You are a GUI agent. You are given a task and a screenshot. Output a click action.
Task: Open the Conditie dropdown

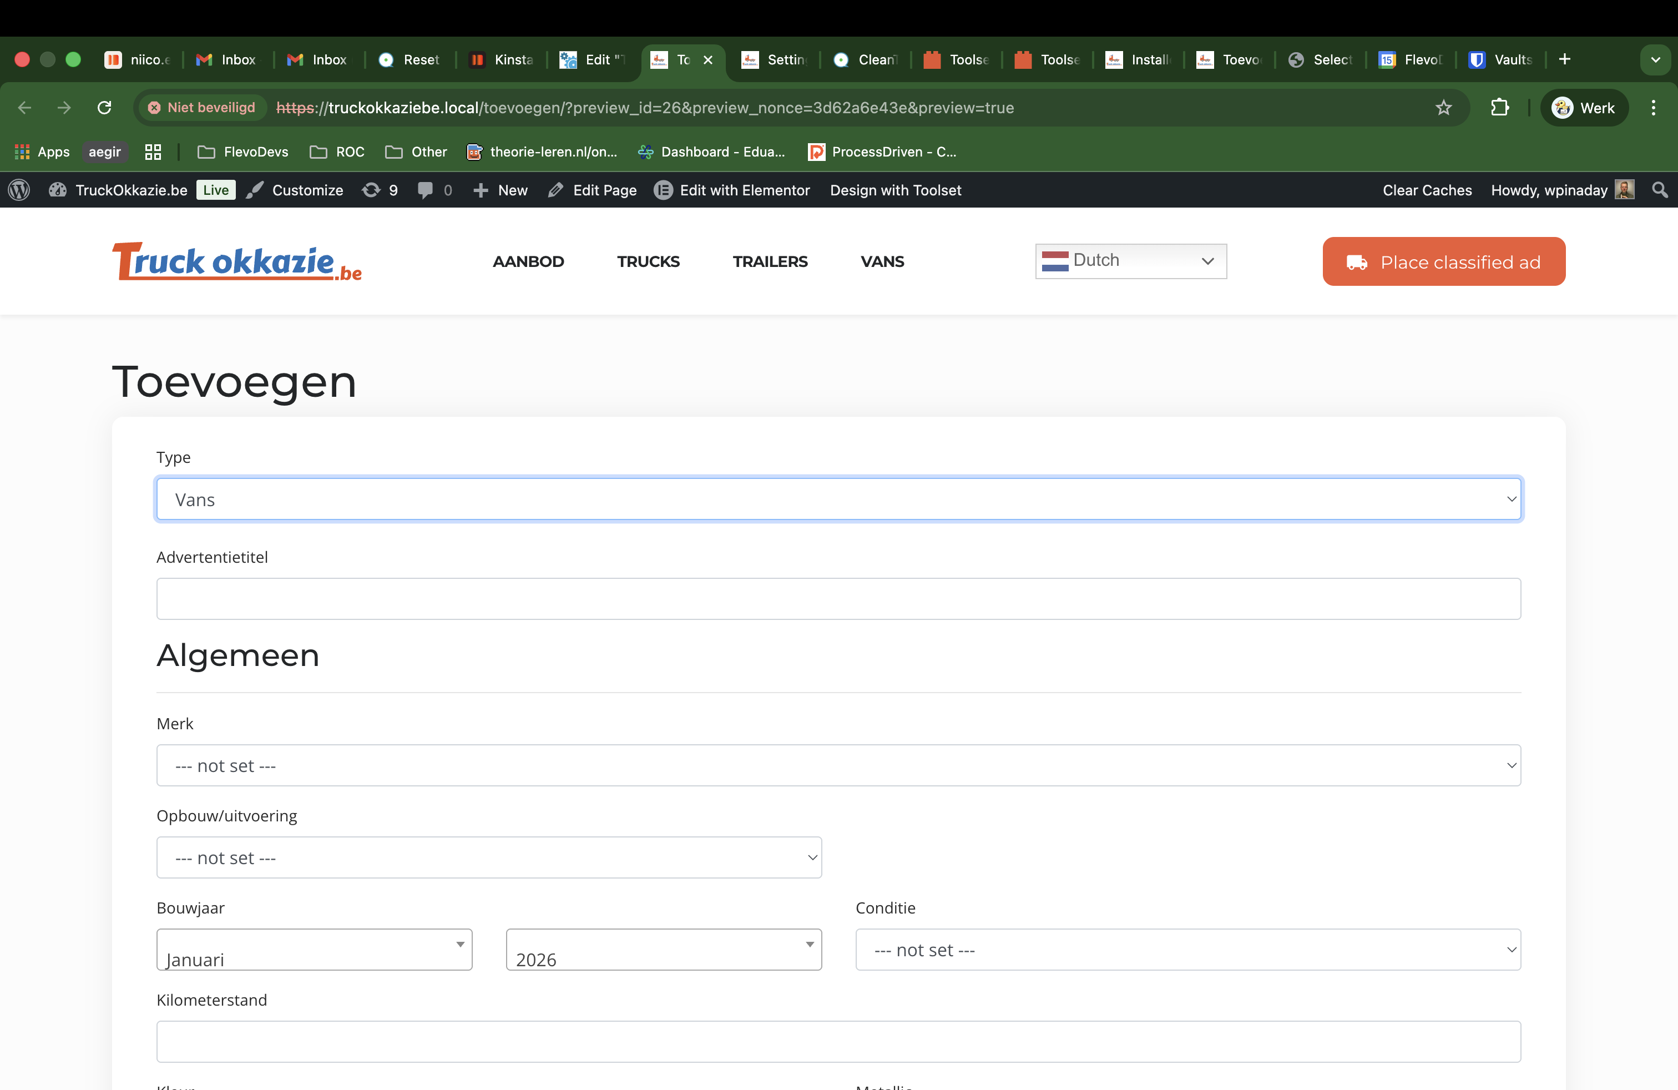(x=1187, y=949)
